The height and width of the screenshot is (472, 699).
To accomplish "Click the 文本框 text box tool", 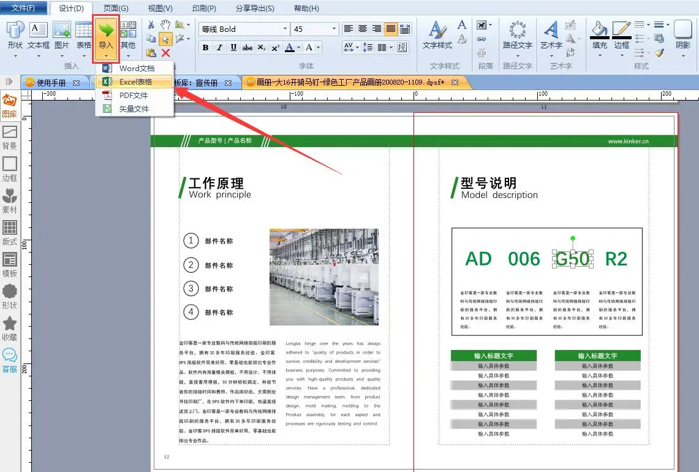I will [39, 35].
